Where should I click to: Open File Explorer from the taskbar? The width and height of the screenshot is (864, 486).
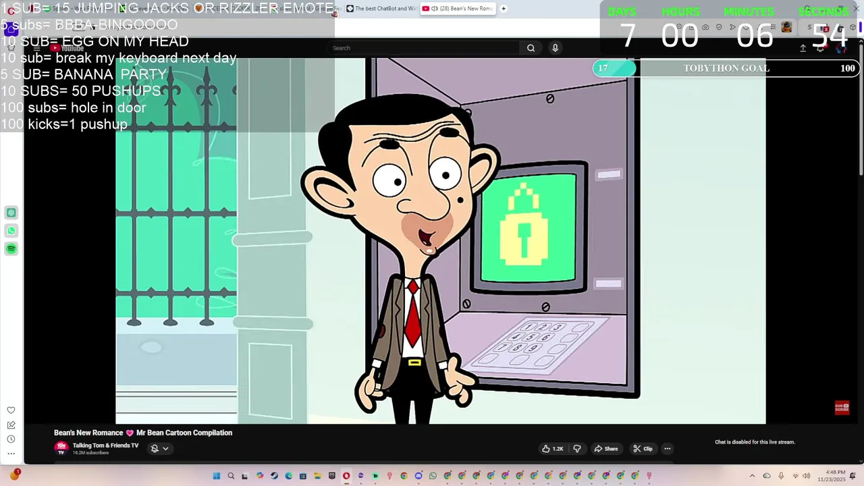pos(317,476)
